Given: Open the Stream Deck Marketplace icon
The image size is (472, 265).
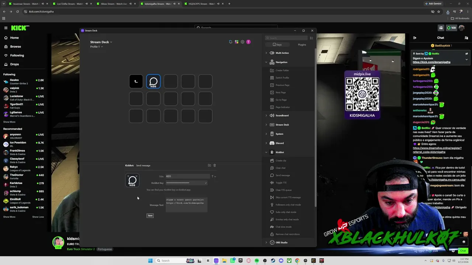Looking at the screenshot, I should coord(236,42).
